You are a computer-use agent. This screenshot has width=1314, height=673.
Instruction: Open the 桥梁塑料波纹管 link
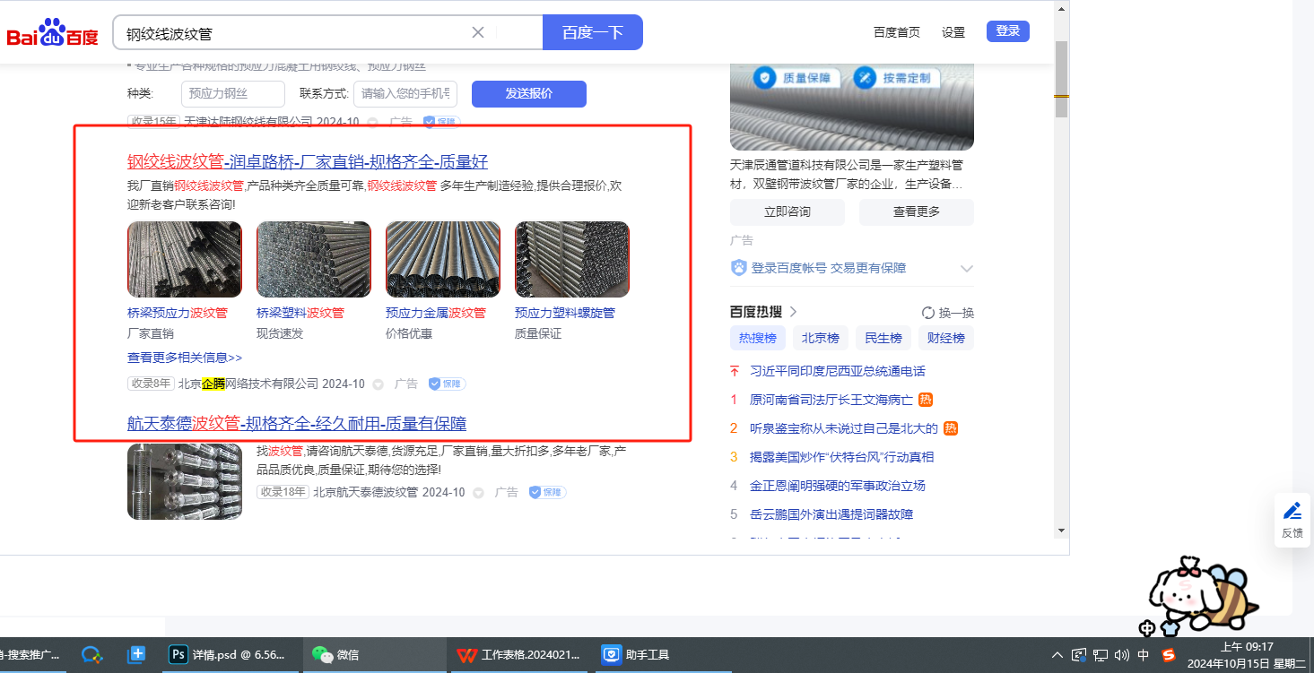(x=300, y=313)
